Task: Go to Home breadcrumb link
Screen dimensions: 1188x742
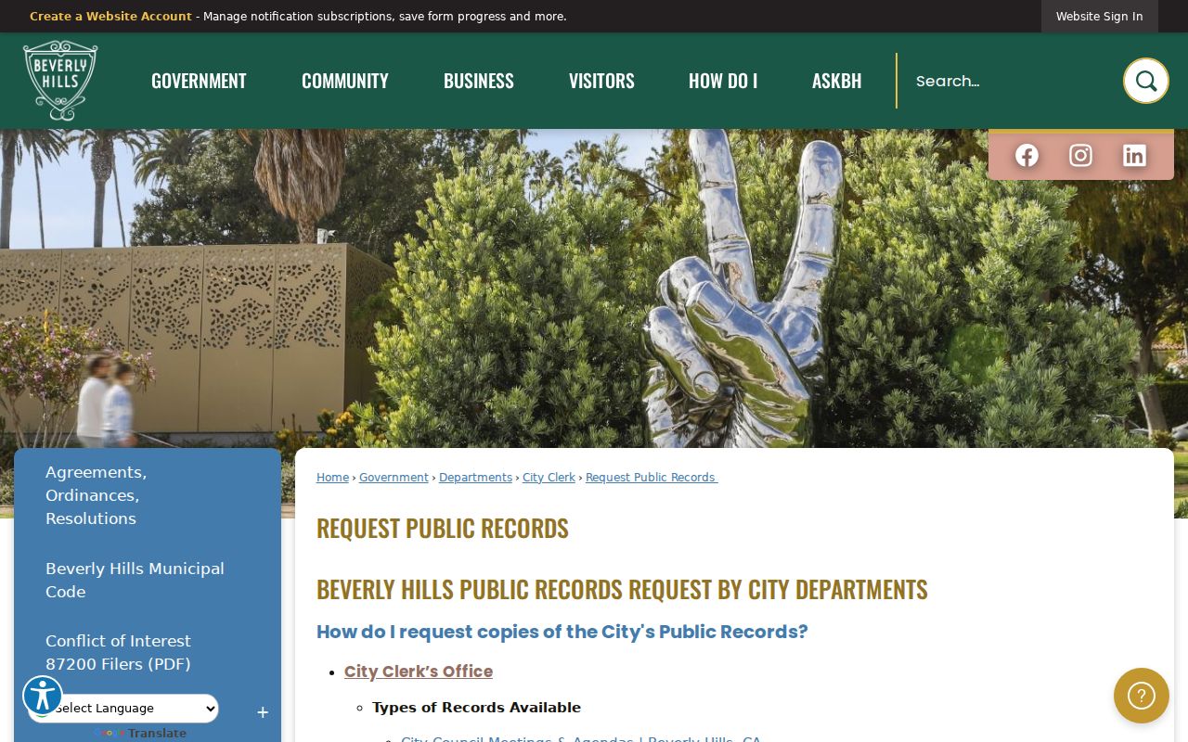Action: click(x=332, y=478)
